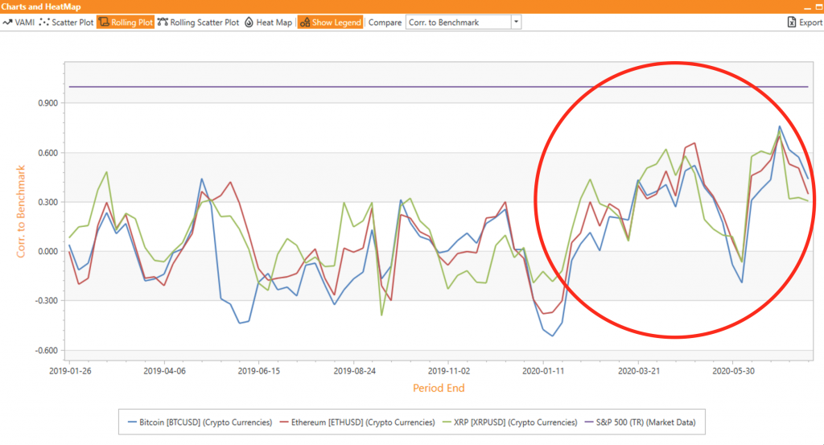This screenshot has height=445, width=824.
Task: Switch to the VAMI chart view
Action: pyautogui.click(x=19, y=23)
